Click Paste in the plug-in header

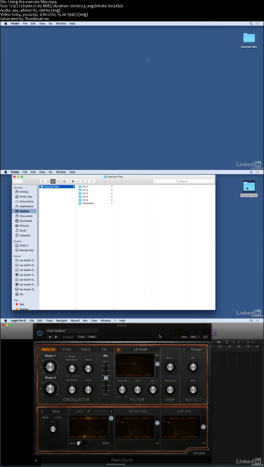click(92, 337)
